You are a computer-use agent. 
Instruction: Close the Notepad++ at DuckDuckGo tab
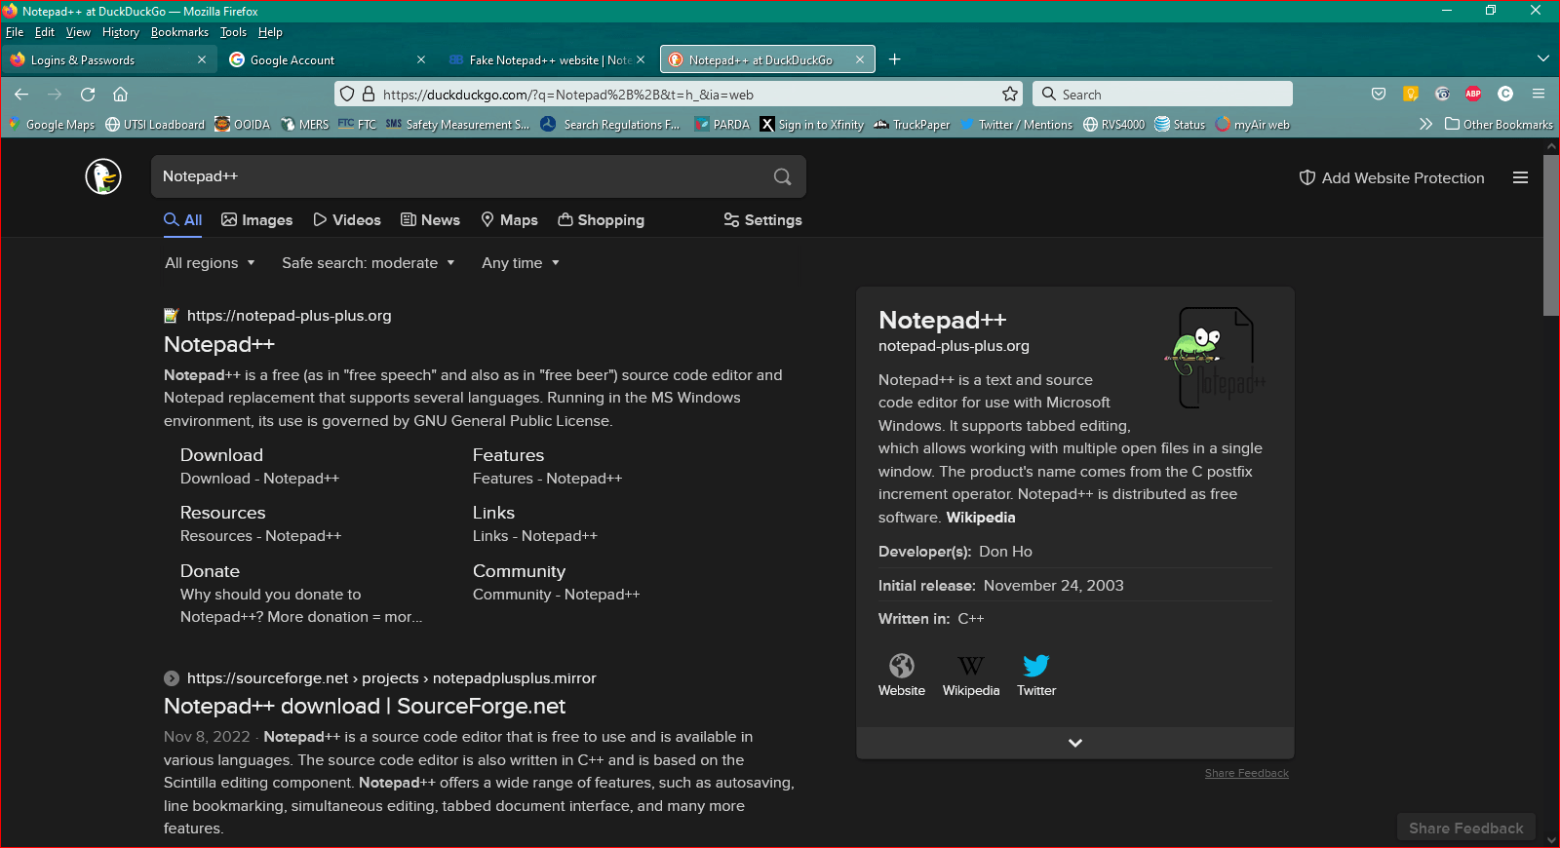pos(860,59)
